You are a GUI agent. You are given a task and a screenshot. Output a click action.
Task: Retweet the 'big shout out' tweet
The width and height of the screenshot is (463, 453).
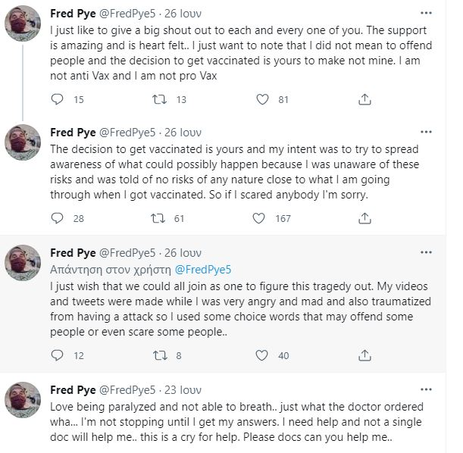(159, 99)
